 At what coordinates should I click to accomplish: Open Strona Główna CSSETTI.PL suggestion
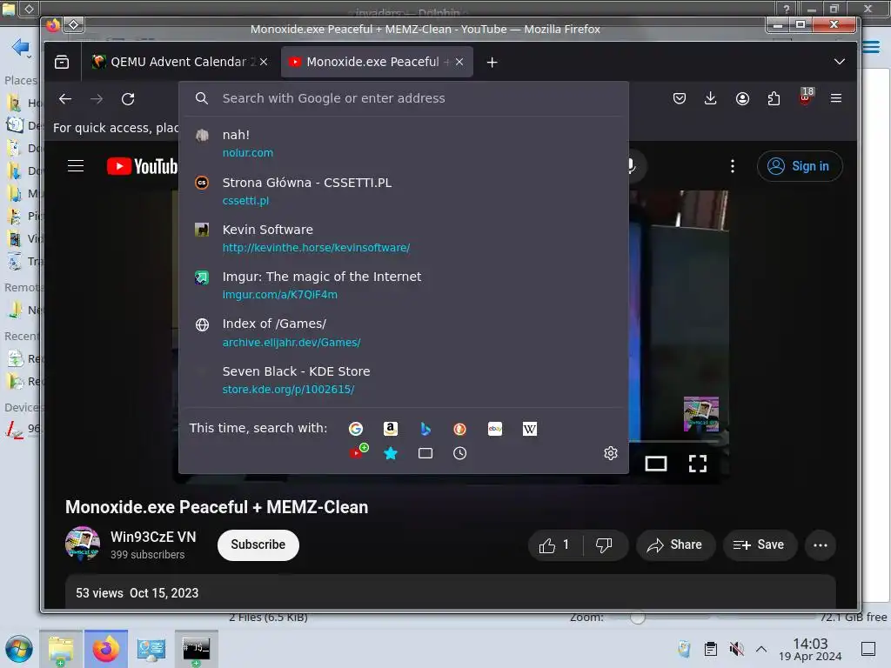click(x=404, y=190)
